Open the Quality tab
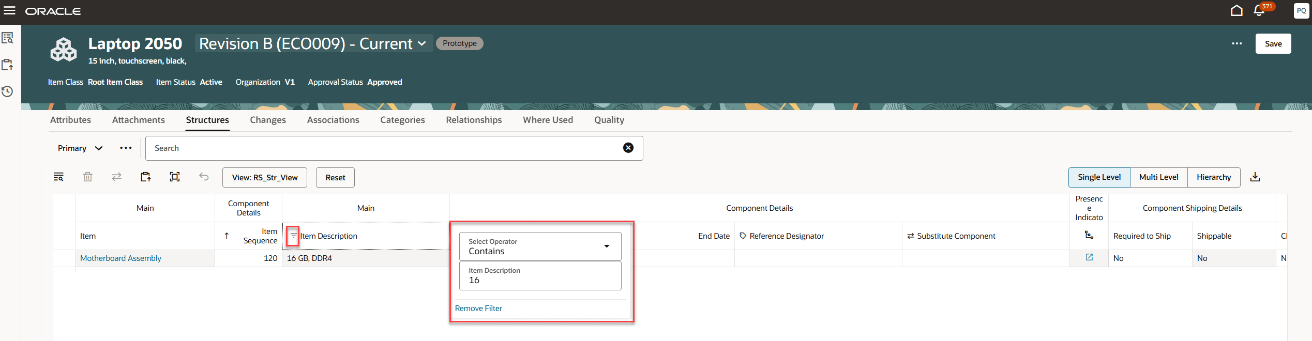Viewport: 1312px width, 341px height. click(609, 120)
